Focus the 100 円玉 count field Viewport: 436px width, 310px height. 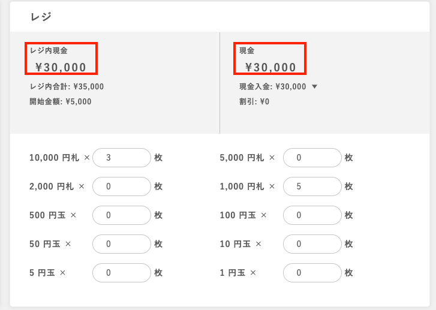point(312,215)
